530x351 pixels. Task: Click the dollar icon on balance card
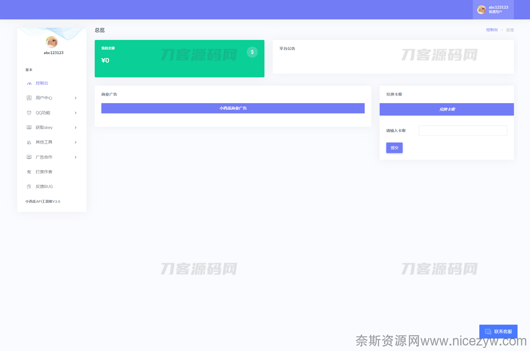pos(252,52)
